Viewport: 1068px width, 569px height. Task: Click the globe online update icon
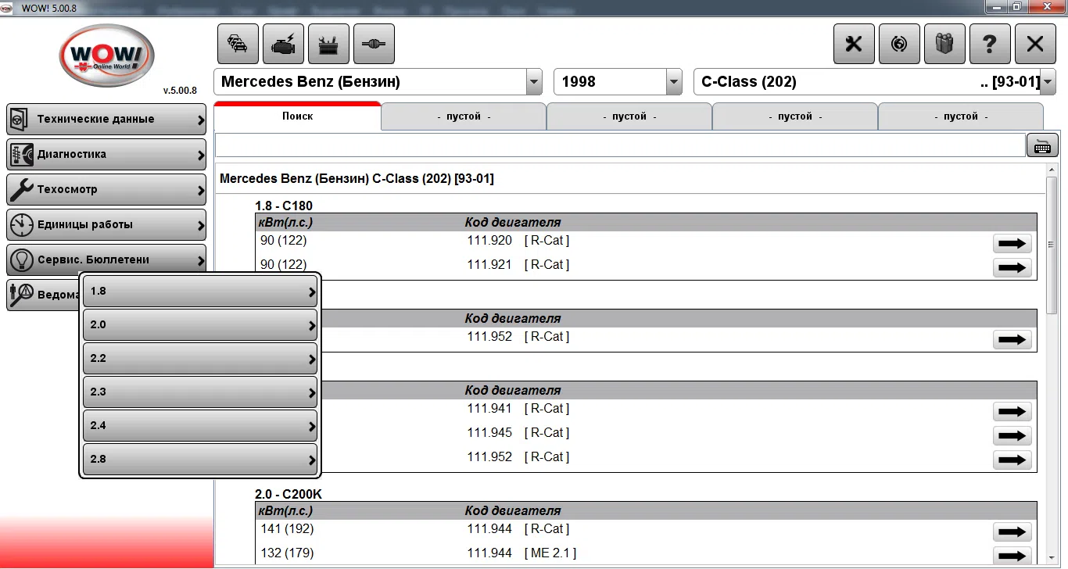pos(898,44)
